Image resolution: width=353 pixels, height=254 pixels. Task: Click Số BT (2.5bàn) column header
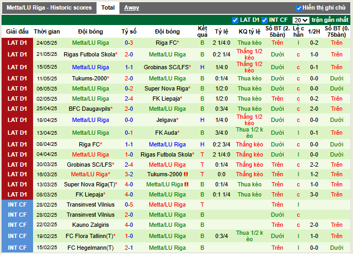[277, 31]
